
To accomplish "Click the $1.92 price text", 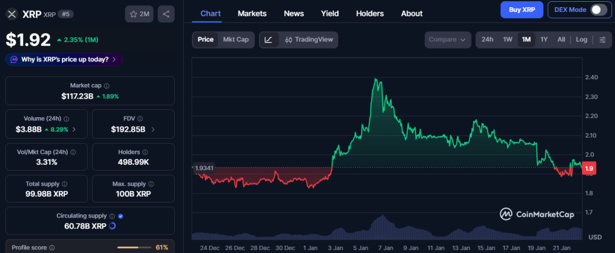I will click(28, 40).
